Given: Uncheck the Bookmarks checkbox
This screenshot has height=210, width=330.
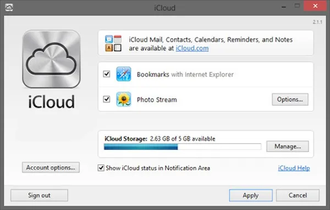Looking at the screenshot, I should point(107,74).
